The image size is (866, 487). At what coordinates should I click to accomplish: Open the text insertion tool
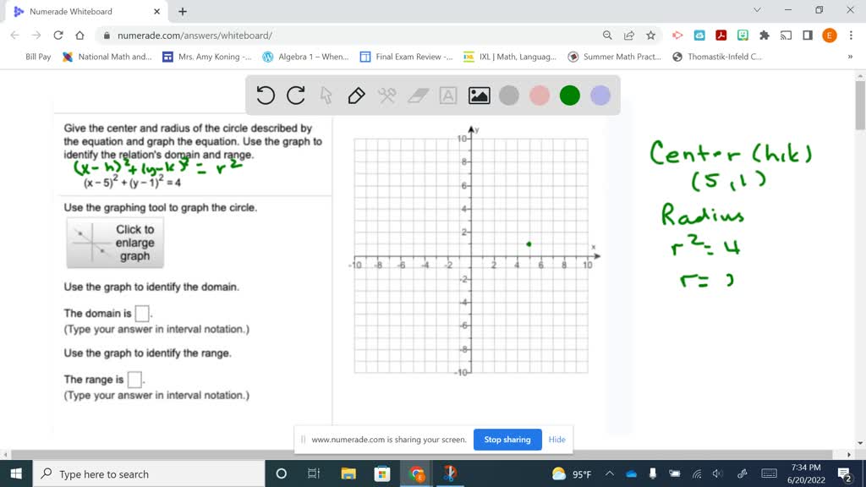coord(447,96)
